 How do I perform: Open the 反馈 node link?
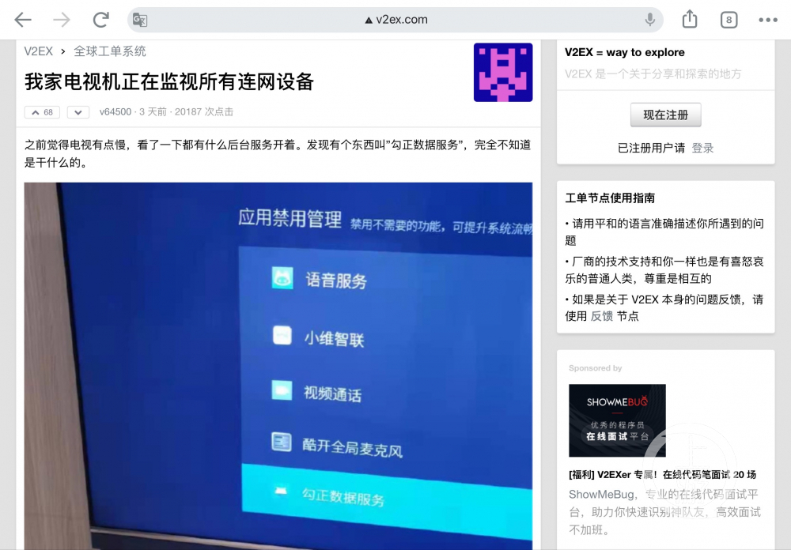[601, 316]
